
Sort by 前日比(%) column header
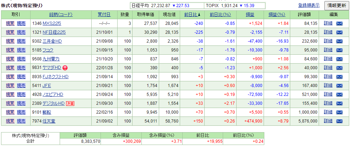[220, 15]
